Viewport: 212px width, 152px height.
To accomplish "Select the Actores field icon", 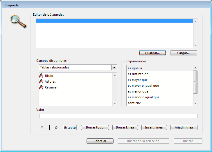I will [x=41, y=82].
